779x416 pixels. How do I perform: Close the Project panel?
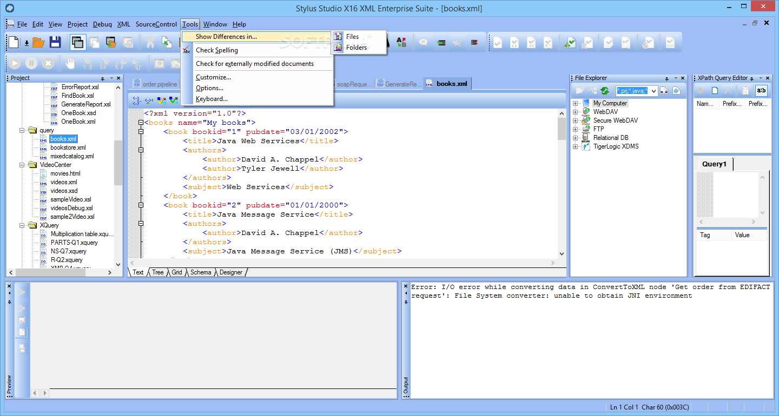118,78
